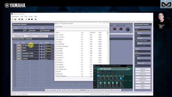The image size is (172, 97).
Task: Open the Tempo Delay Stereo dropdown
Action: coord(143,41)
